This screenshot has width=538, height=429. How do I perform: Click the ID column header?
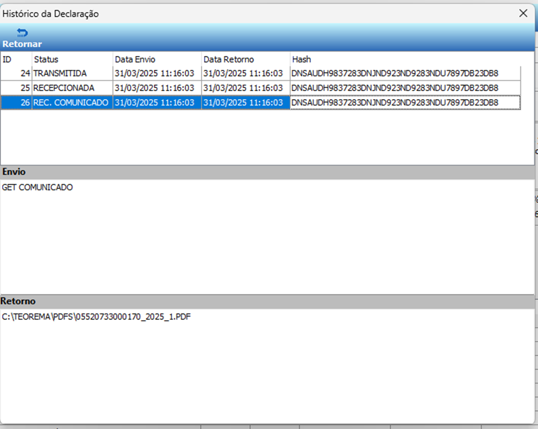tap(16, 59)
